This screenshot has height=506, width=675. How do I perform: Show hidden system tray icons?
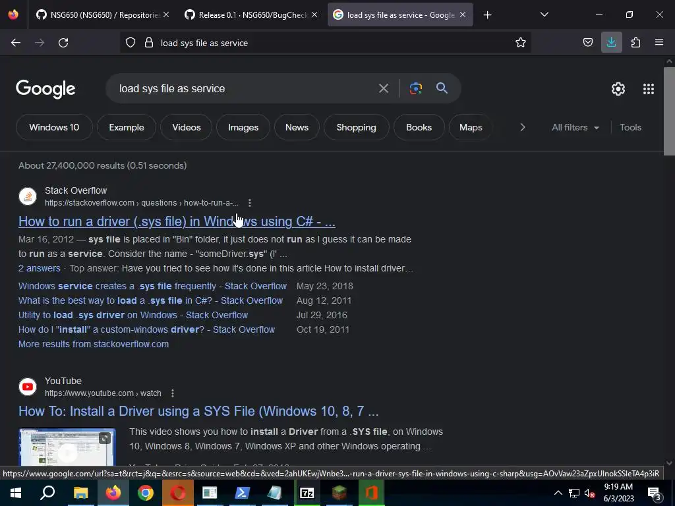click(558, 493)
